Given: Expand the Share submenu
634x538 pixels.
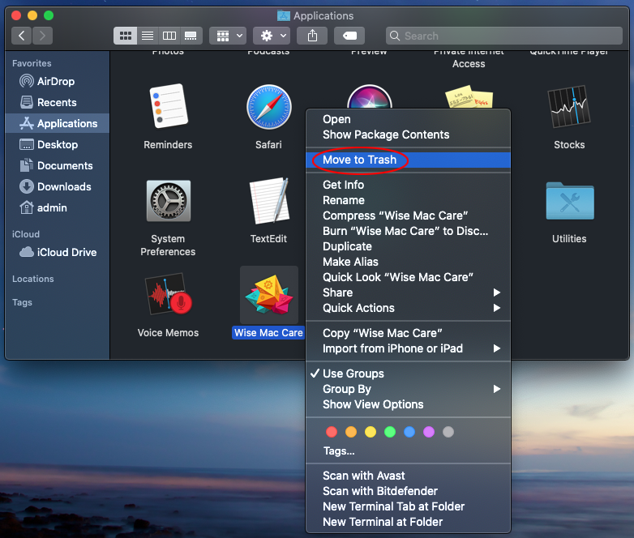Looking at the screenshot, I should click(x=409, y=292).
